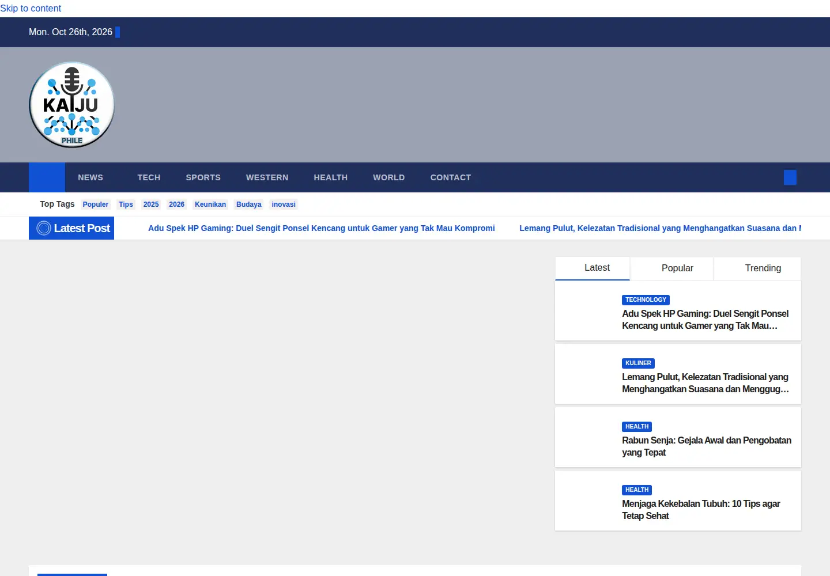Image resolution: width=830 pixels, height=576 pixels.
Task: Click the HEALTH badge above Menjaga Kekebalan Tubuh
Action: click(x=637, y=490)
